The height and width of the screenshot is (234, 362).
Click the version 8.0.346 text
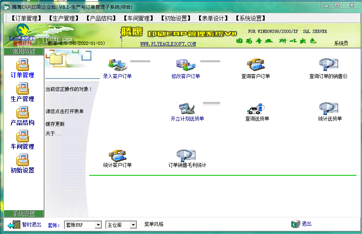point(76,43)
